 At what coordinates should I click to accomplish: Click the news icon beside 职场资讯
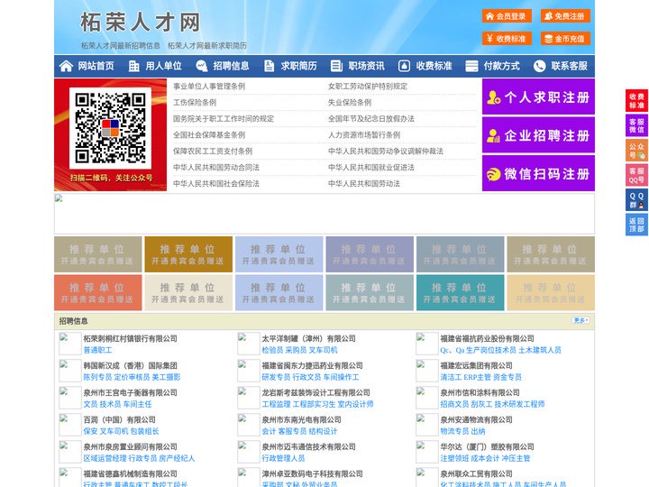point(336,66)
